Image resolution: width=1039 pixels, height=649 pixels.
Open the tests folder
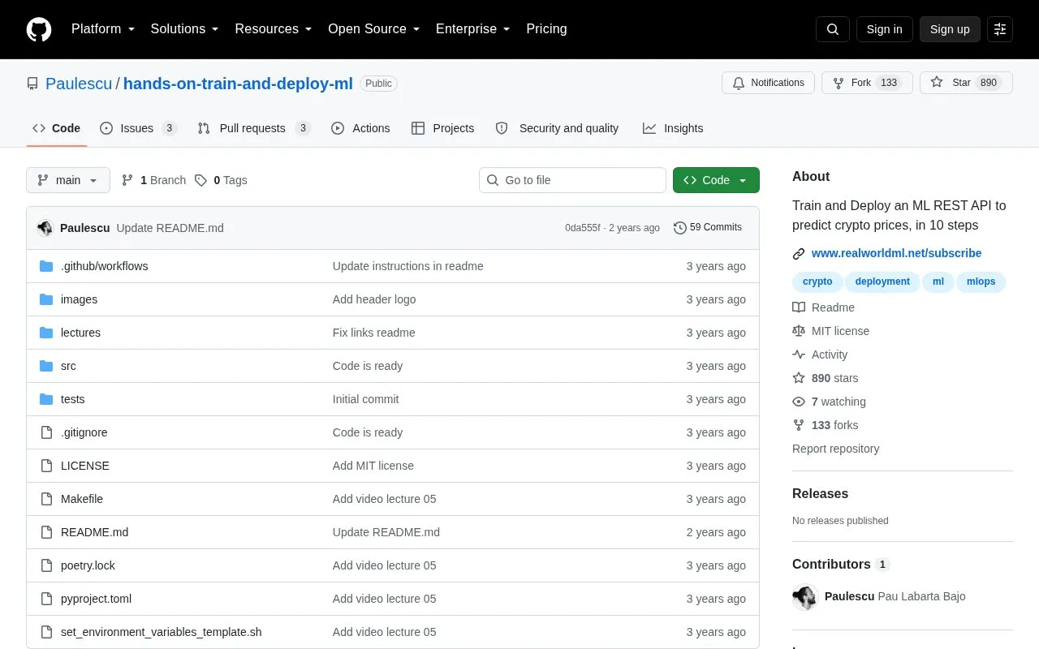72,399
